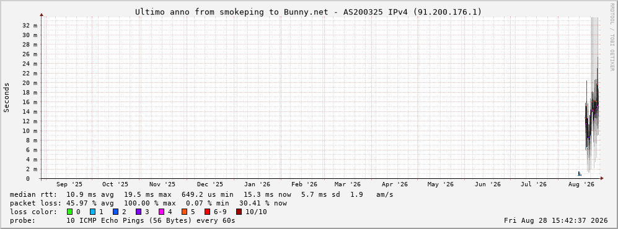The width and height of the screenshot is (618, 229).
Task: Click the "Feb '26" x-axis label
Action: [x=304, y=184]
